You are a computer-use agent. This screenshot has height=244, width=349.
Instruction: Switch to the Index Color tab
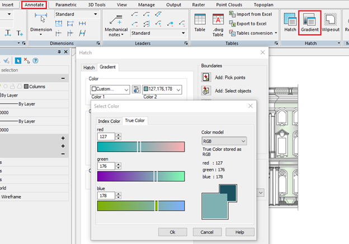tap(109, 121)
